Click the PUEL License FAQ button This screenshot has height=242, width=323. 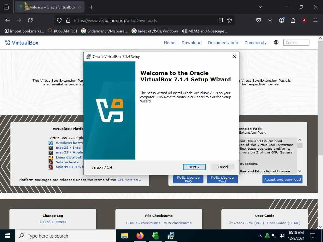(188, 179)
